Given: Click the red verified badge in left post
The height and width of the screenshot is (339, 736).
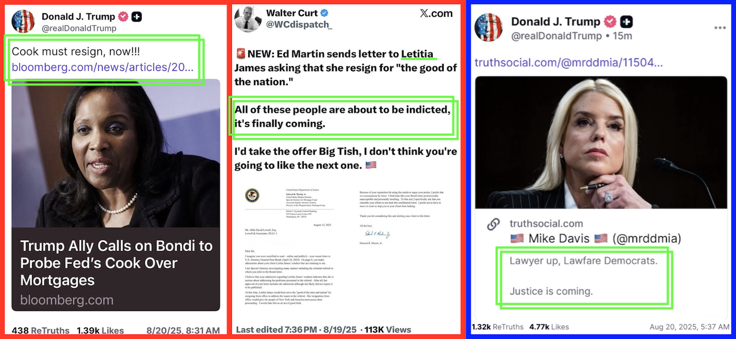Looking at the screenshot, I should click(x=123, y=16).
